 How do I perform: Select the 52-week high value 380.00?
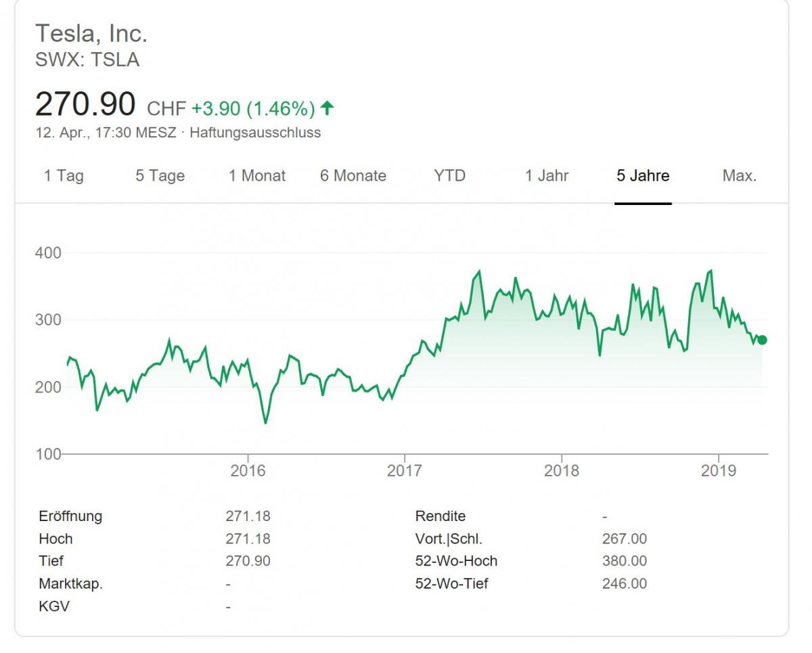point(625,561)
